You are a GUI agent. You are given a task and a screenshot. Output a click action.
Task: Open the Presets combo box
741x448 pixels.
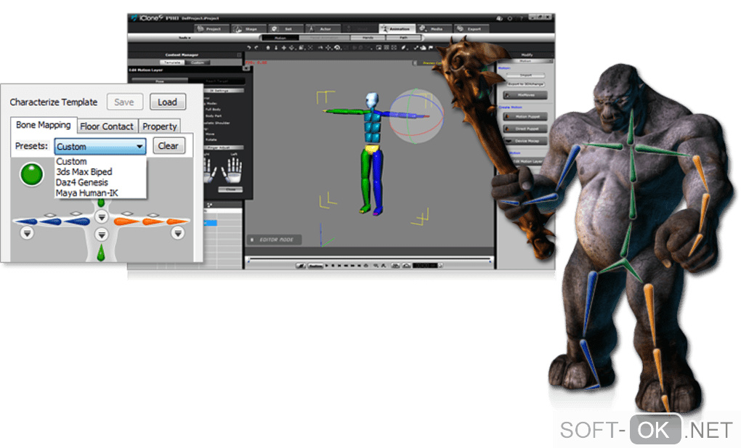tap(100, 147)
